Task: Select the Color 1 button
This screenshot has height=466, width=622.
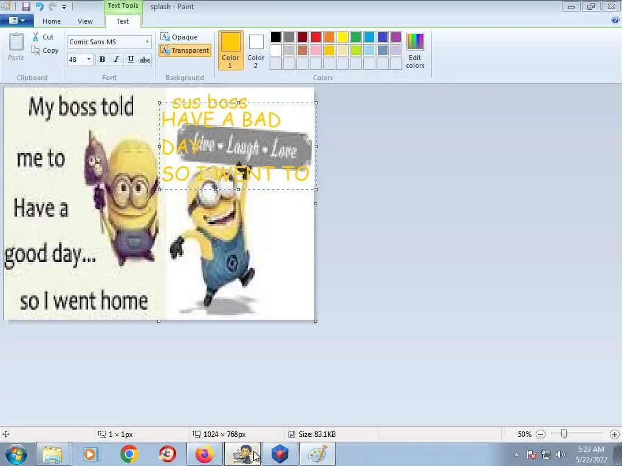Action: point(230,50)
